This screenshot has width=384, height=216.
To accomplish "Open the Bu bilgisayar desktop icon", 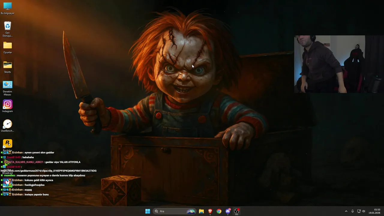I will [7, 8].
